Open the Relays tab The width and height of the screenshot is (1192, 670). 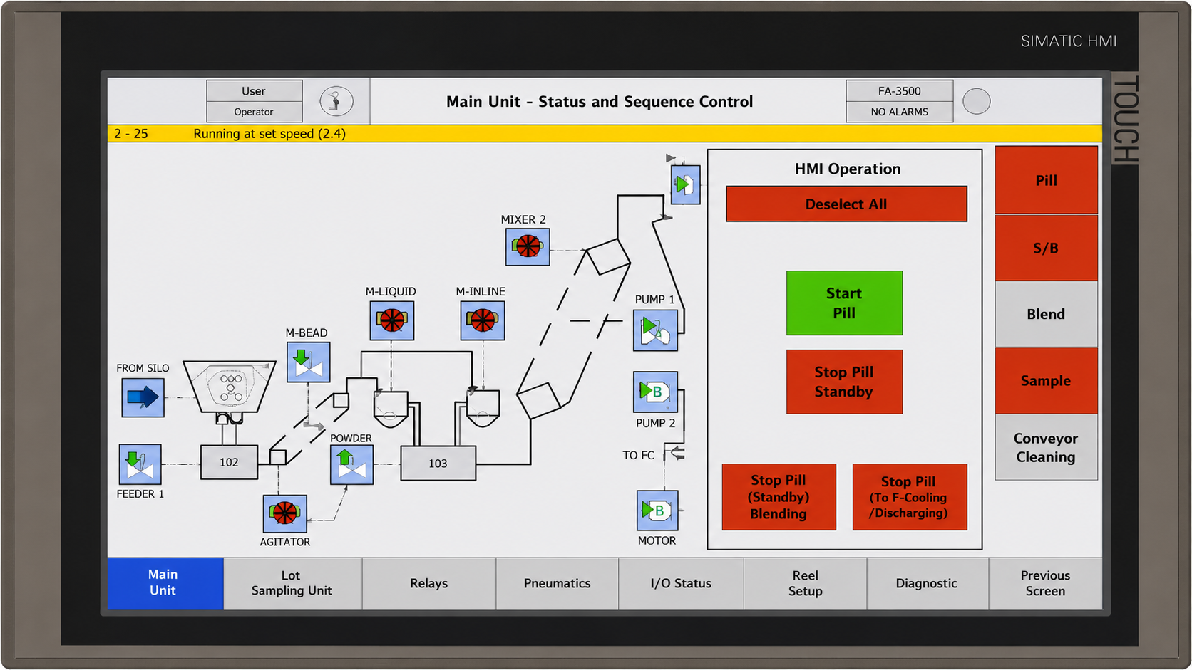429,583
